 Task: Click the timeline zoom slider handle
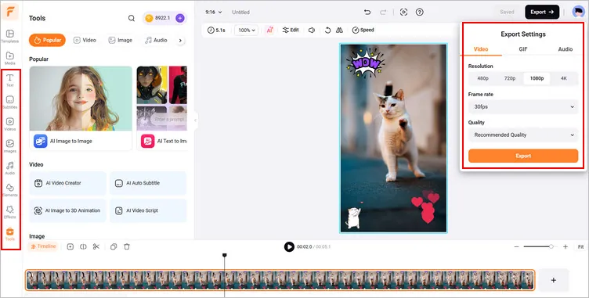point(551,246)
